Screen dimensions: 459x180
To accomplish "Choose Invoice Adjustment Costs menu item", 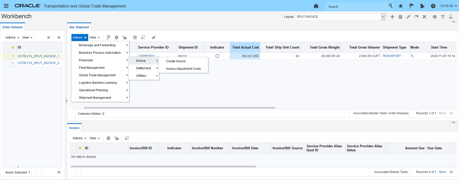I will pyautogui.click(x=183, y=69).
